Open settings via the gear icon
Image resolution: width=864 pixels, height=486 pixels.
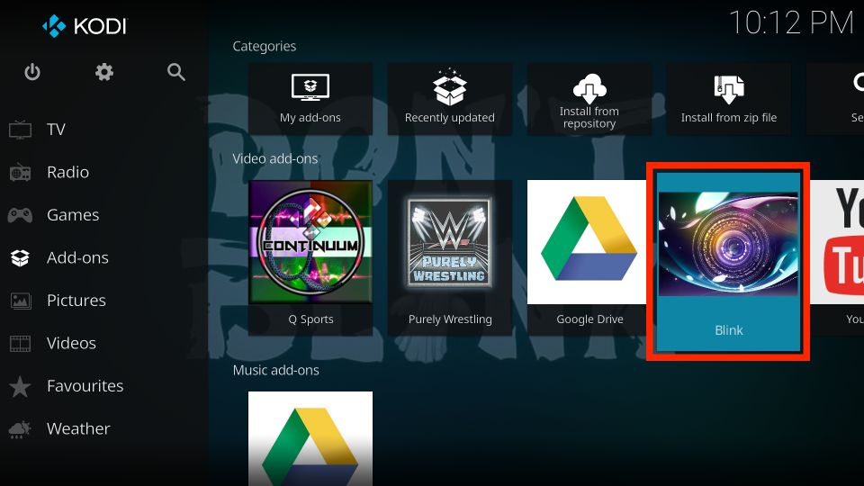point(104,72)
